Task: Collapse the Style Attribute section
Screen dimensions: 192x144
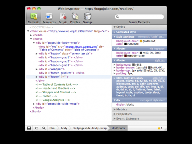Action: tap(114, 37)
